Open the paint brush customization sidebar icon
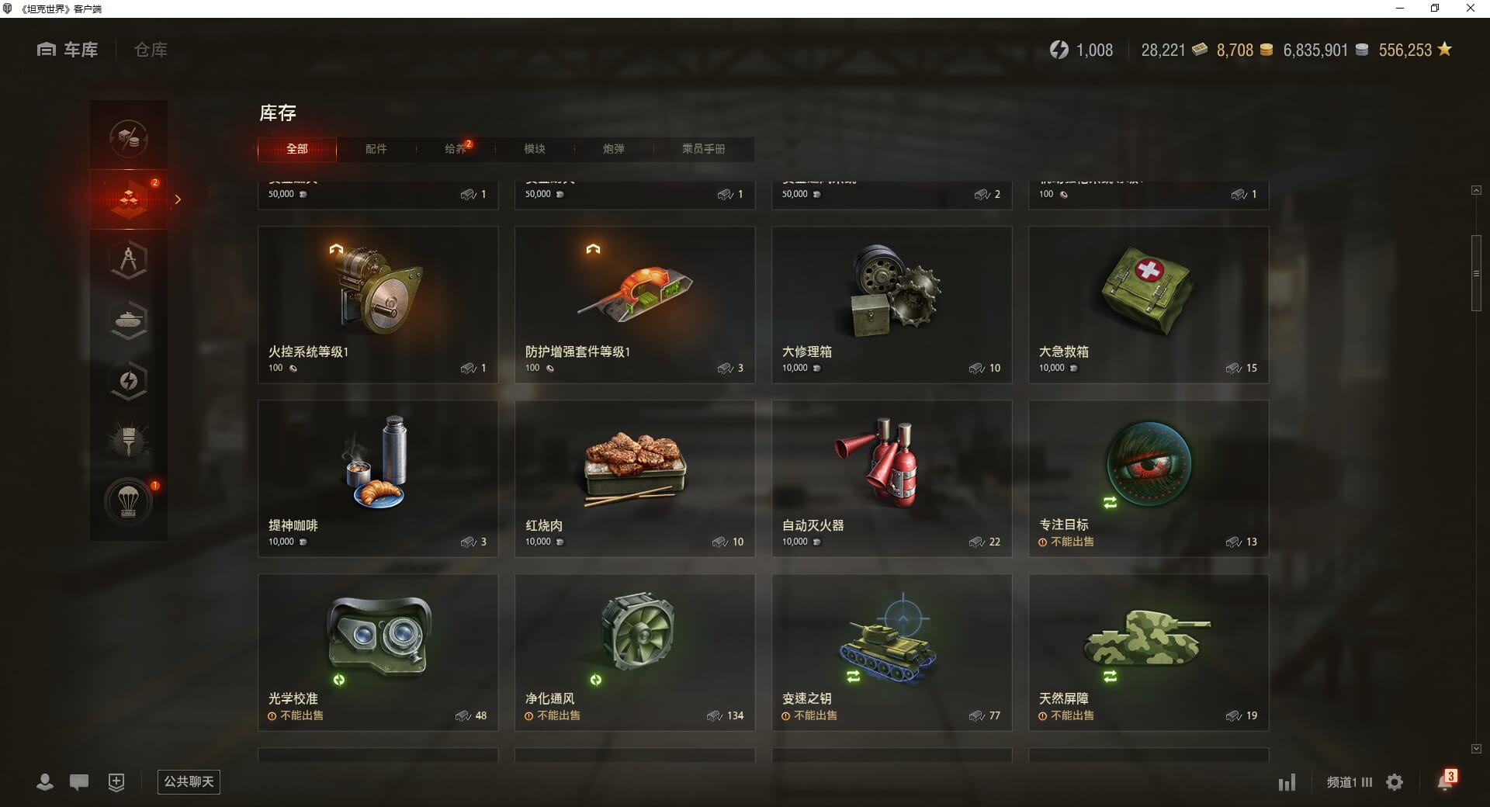The height and width of the screenshot is (807, 1490). (x=129, y=441)
